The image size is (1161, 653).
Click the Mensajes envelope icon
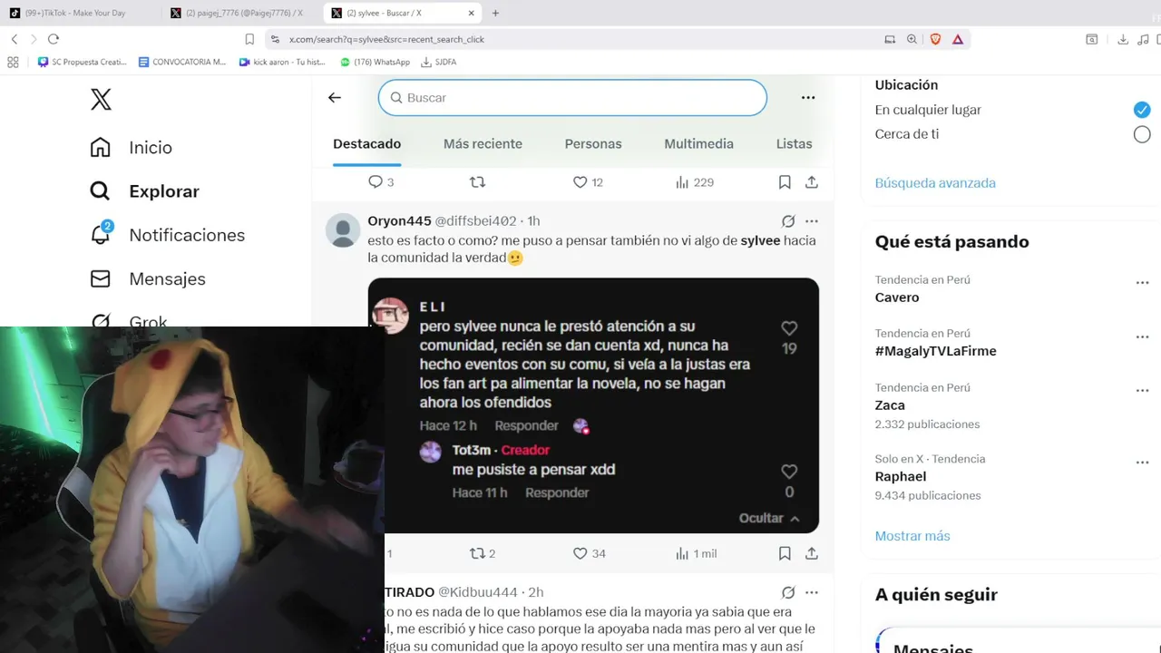coord(101,278)
